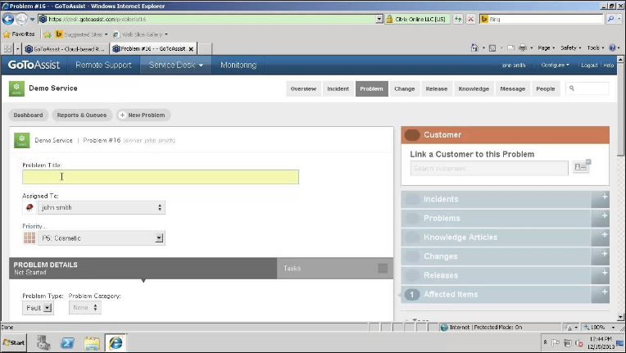
Task: Click the browser Forward arrow
Action: pyautogui.click(x=21, y=19)
